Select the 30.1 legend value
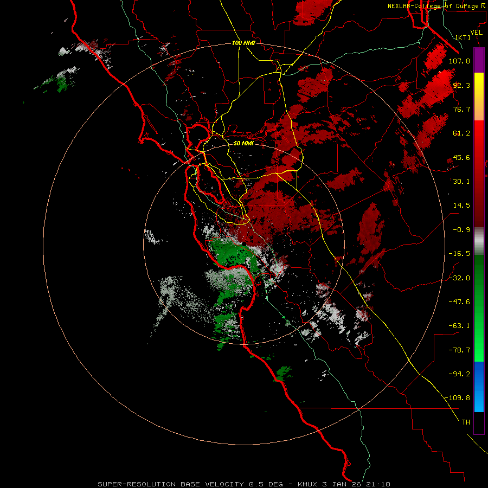Screen dimensions: 488x488 (461, 182)
